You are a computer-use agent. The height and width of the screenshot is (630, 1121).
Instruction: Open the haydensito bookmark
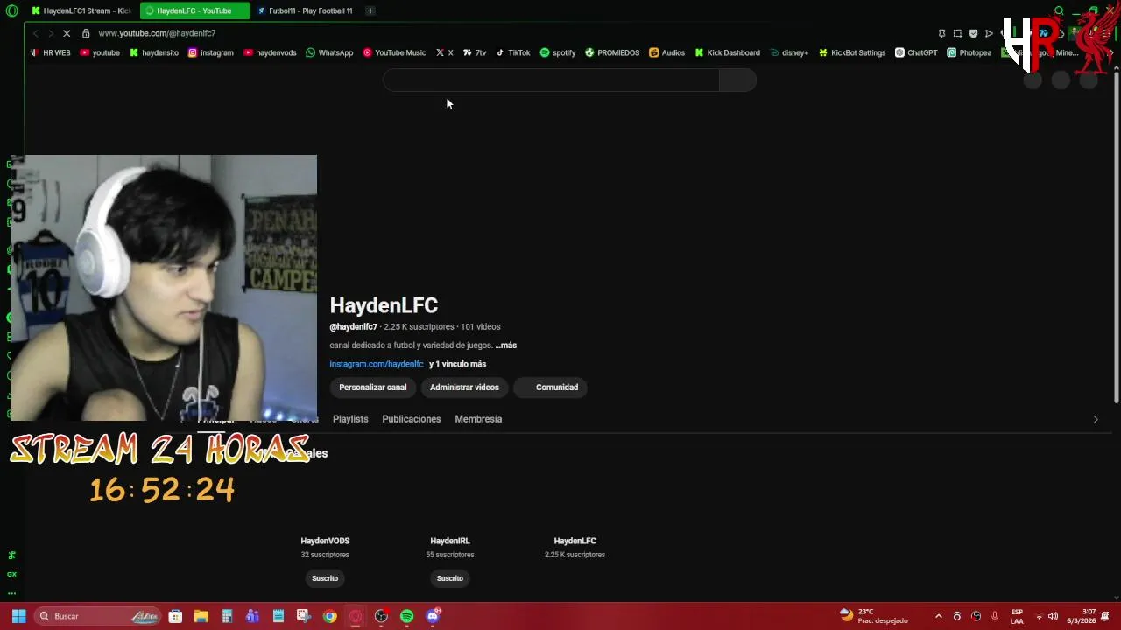[x=154, y=52]
